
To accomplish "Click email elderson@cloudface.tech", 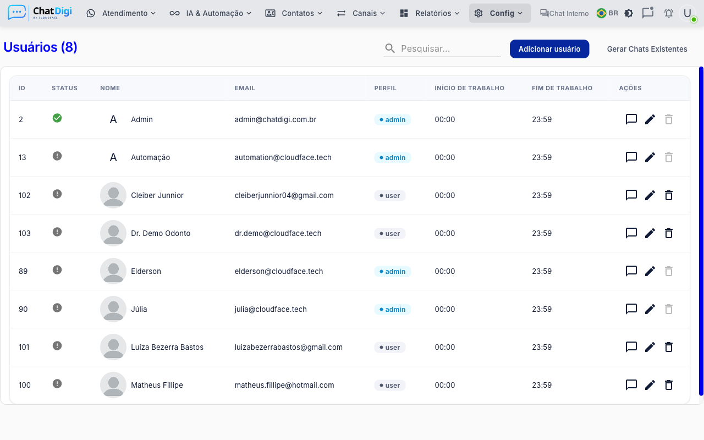I will click(x=279, y=271).
